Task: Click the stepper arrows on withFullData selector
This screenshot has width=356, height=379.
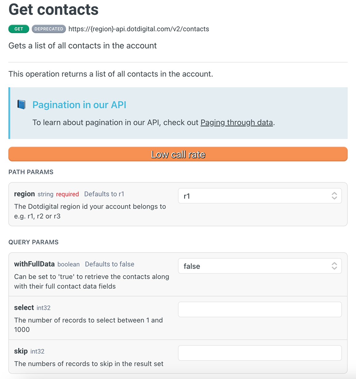Action: (x=334, y=266)
